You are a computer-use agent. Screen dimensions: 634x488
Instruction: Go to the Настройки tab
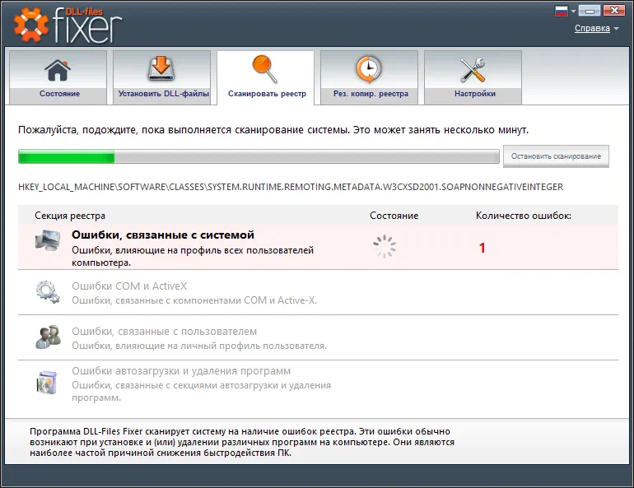click(x=473, y=77)
